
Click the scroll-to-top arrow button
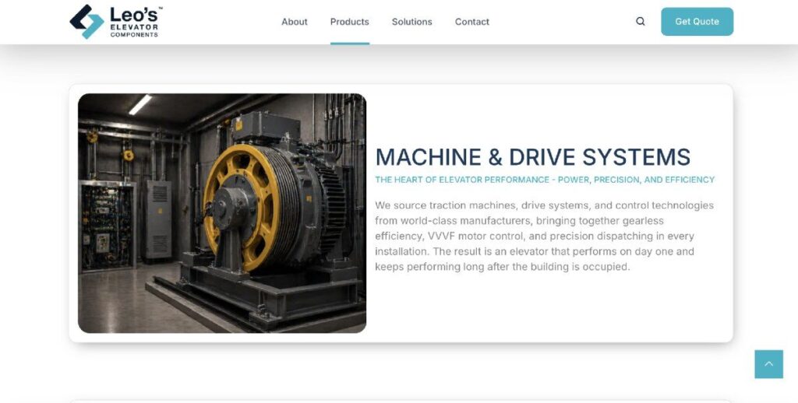(768, 364)
